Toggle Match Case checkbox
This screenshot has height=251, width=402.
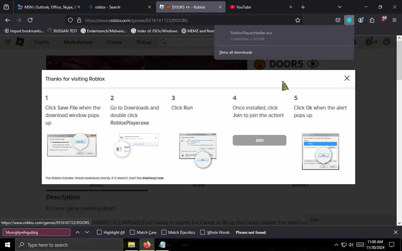(x=132, y=232)
